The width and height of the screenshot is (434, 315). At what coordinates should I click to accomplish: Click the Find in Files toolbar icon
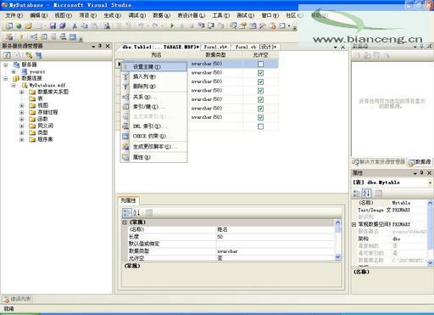coord(107,26)
